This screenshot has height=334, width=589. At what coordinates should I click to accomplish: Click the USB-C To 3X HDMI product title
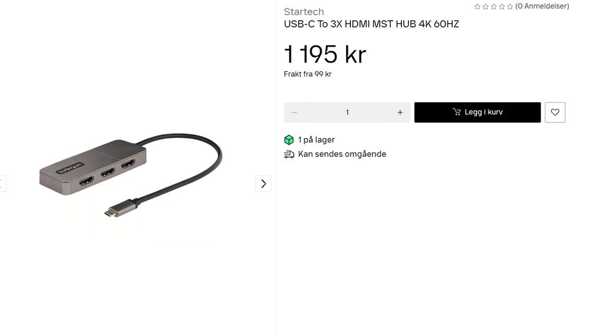coord(372,24)
